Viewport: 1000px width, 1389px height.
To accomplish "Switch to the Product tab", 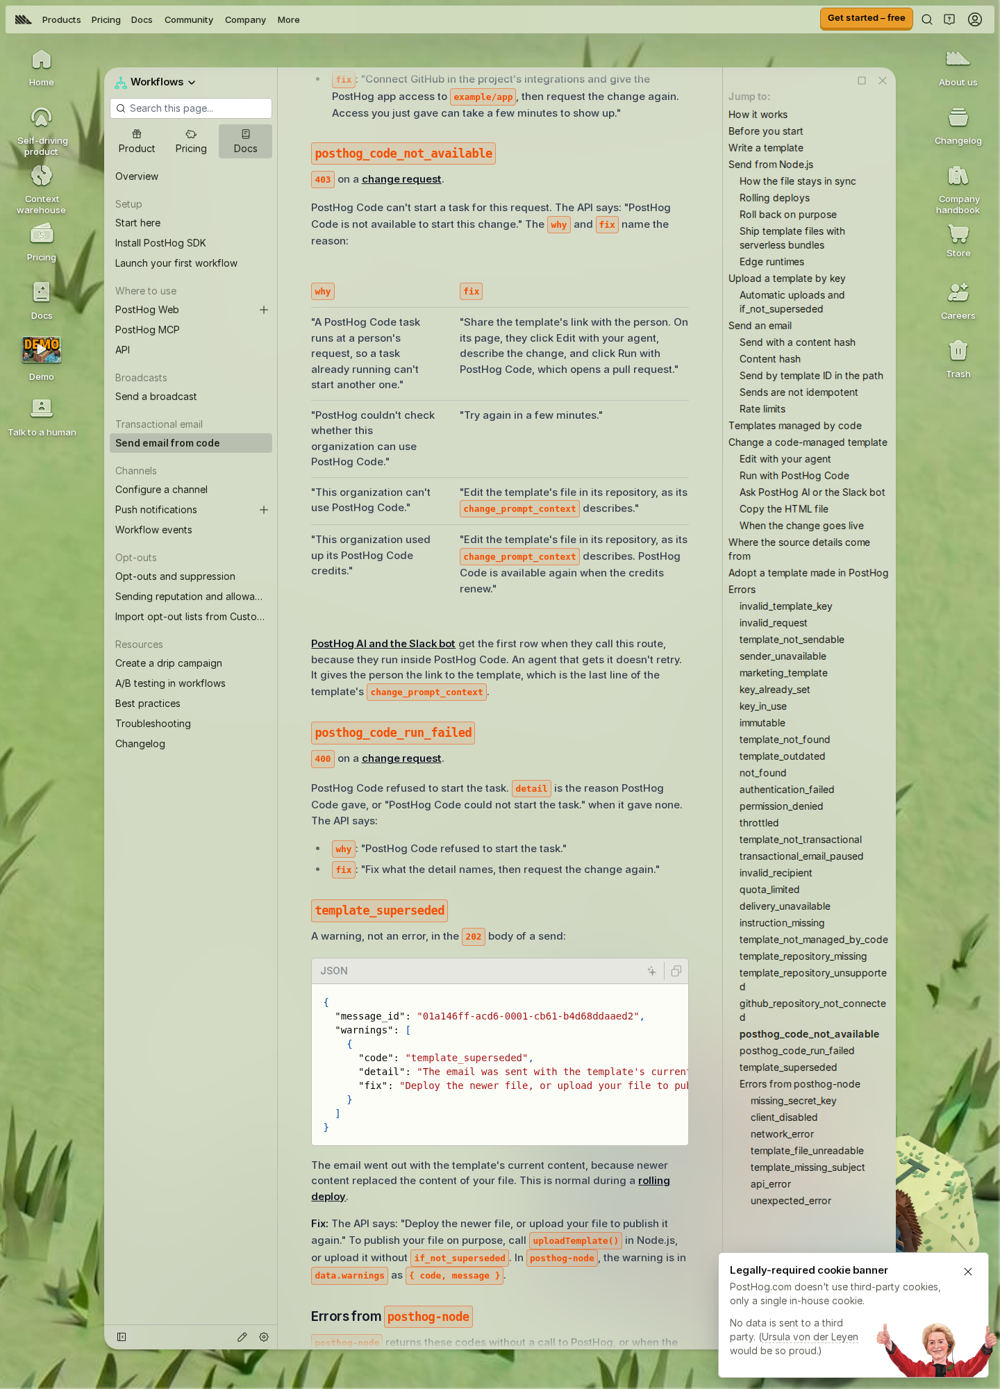I will (137, 141).
